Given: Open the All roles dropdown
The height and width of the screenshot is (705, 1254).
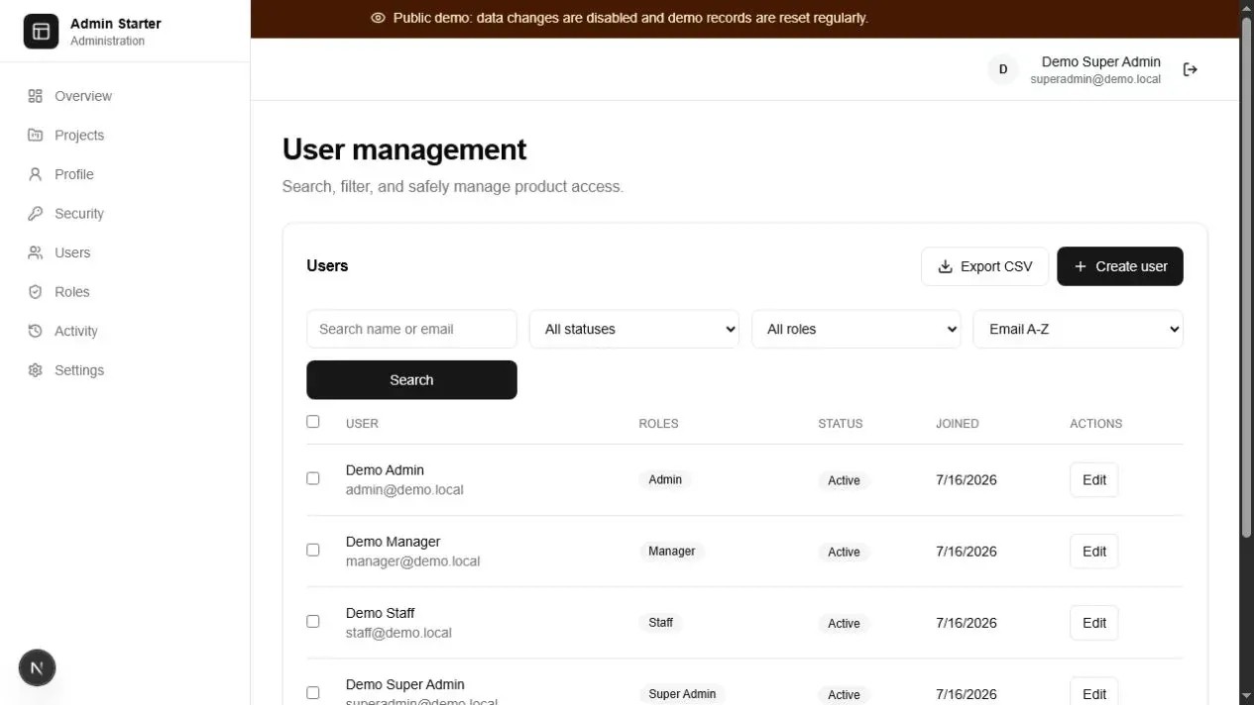Looking at the screenshot, I should click(856, 329).
